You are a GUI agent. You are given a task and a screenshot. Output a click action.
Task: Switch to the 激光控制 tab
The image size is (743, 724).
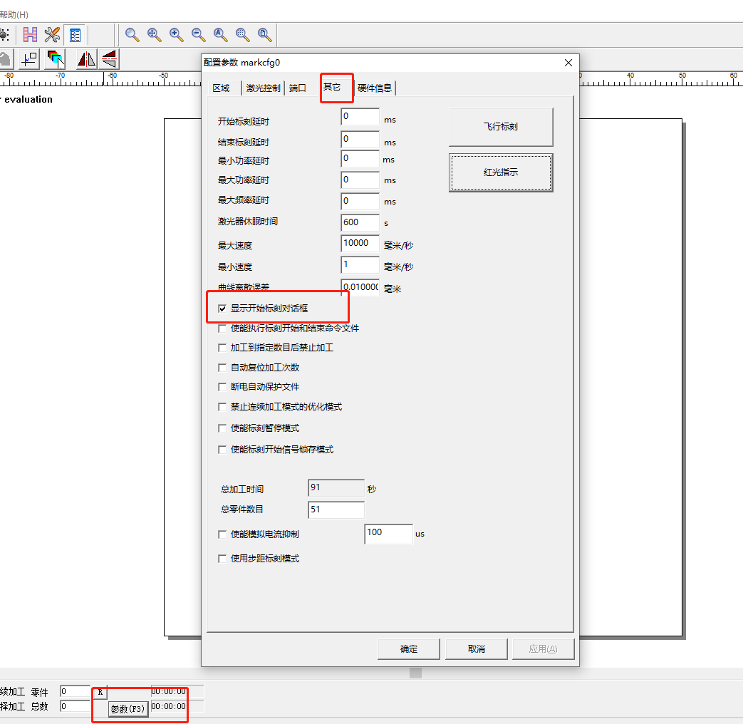coord(263,88)
